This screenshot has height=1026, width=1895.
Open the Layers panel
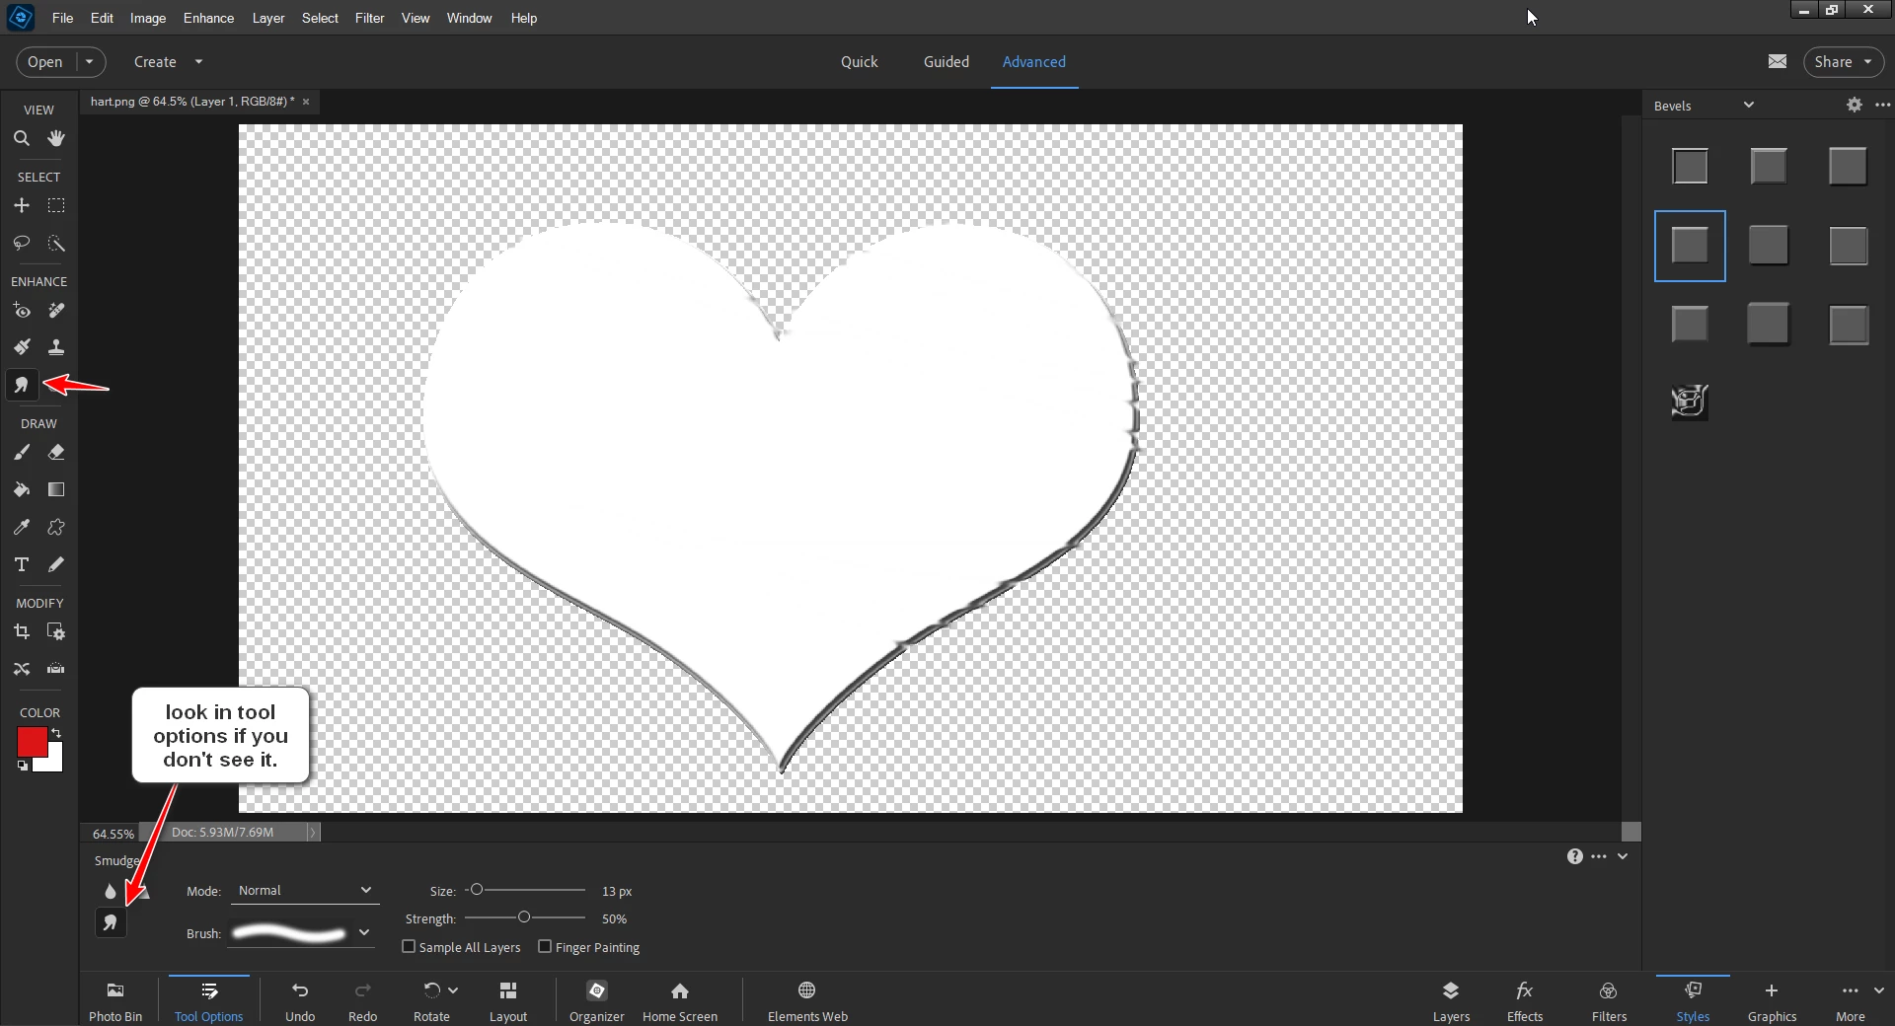coord(1451,1001)
